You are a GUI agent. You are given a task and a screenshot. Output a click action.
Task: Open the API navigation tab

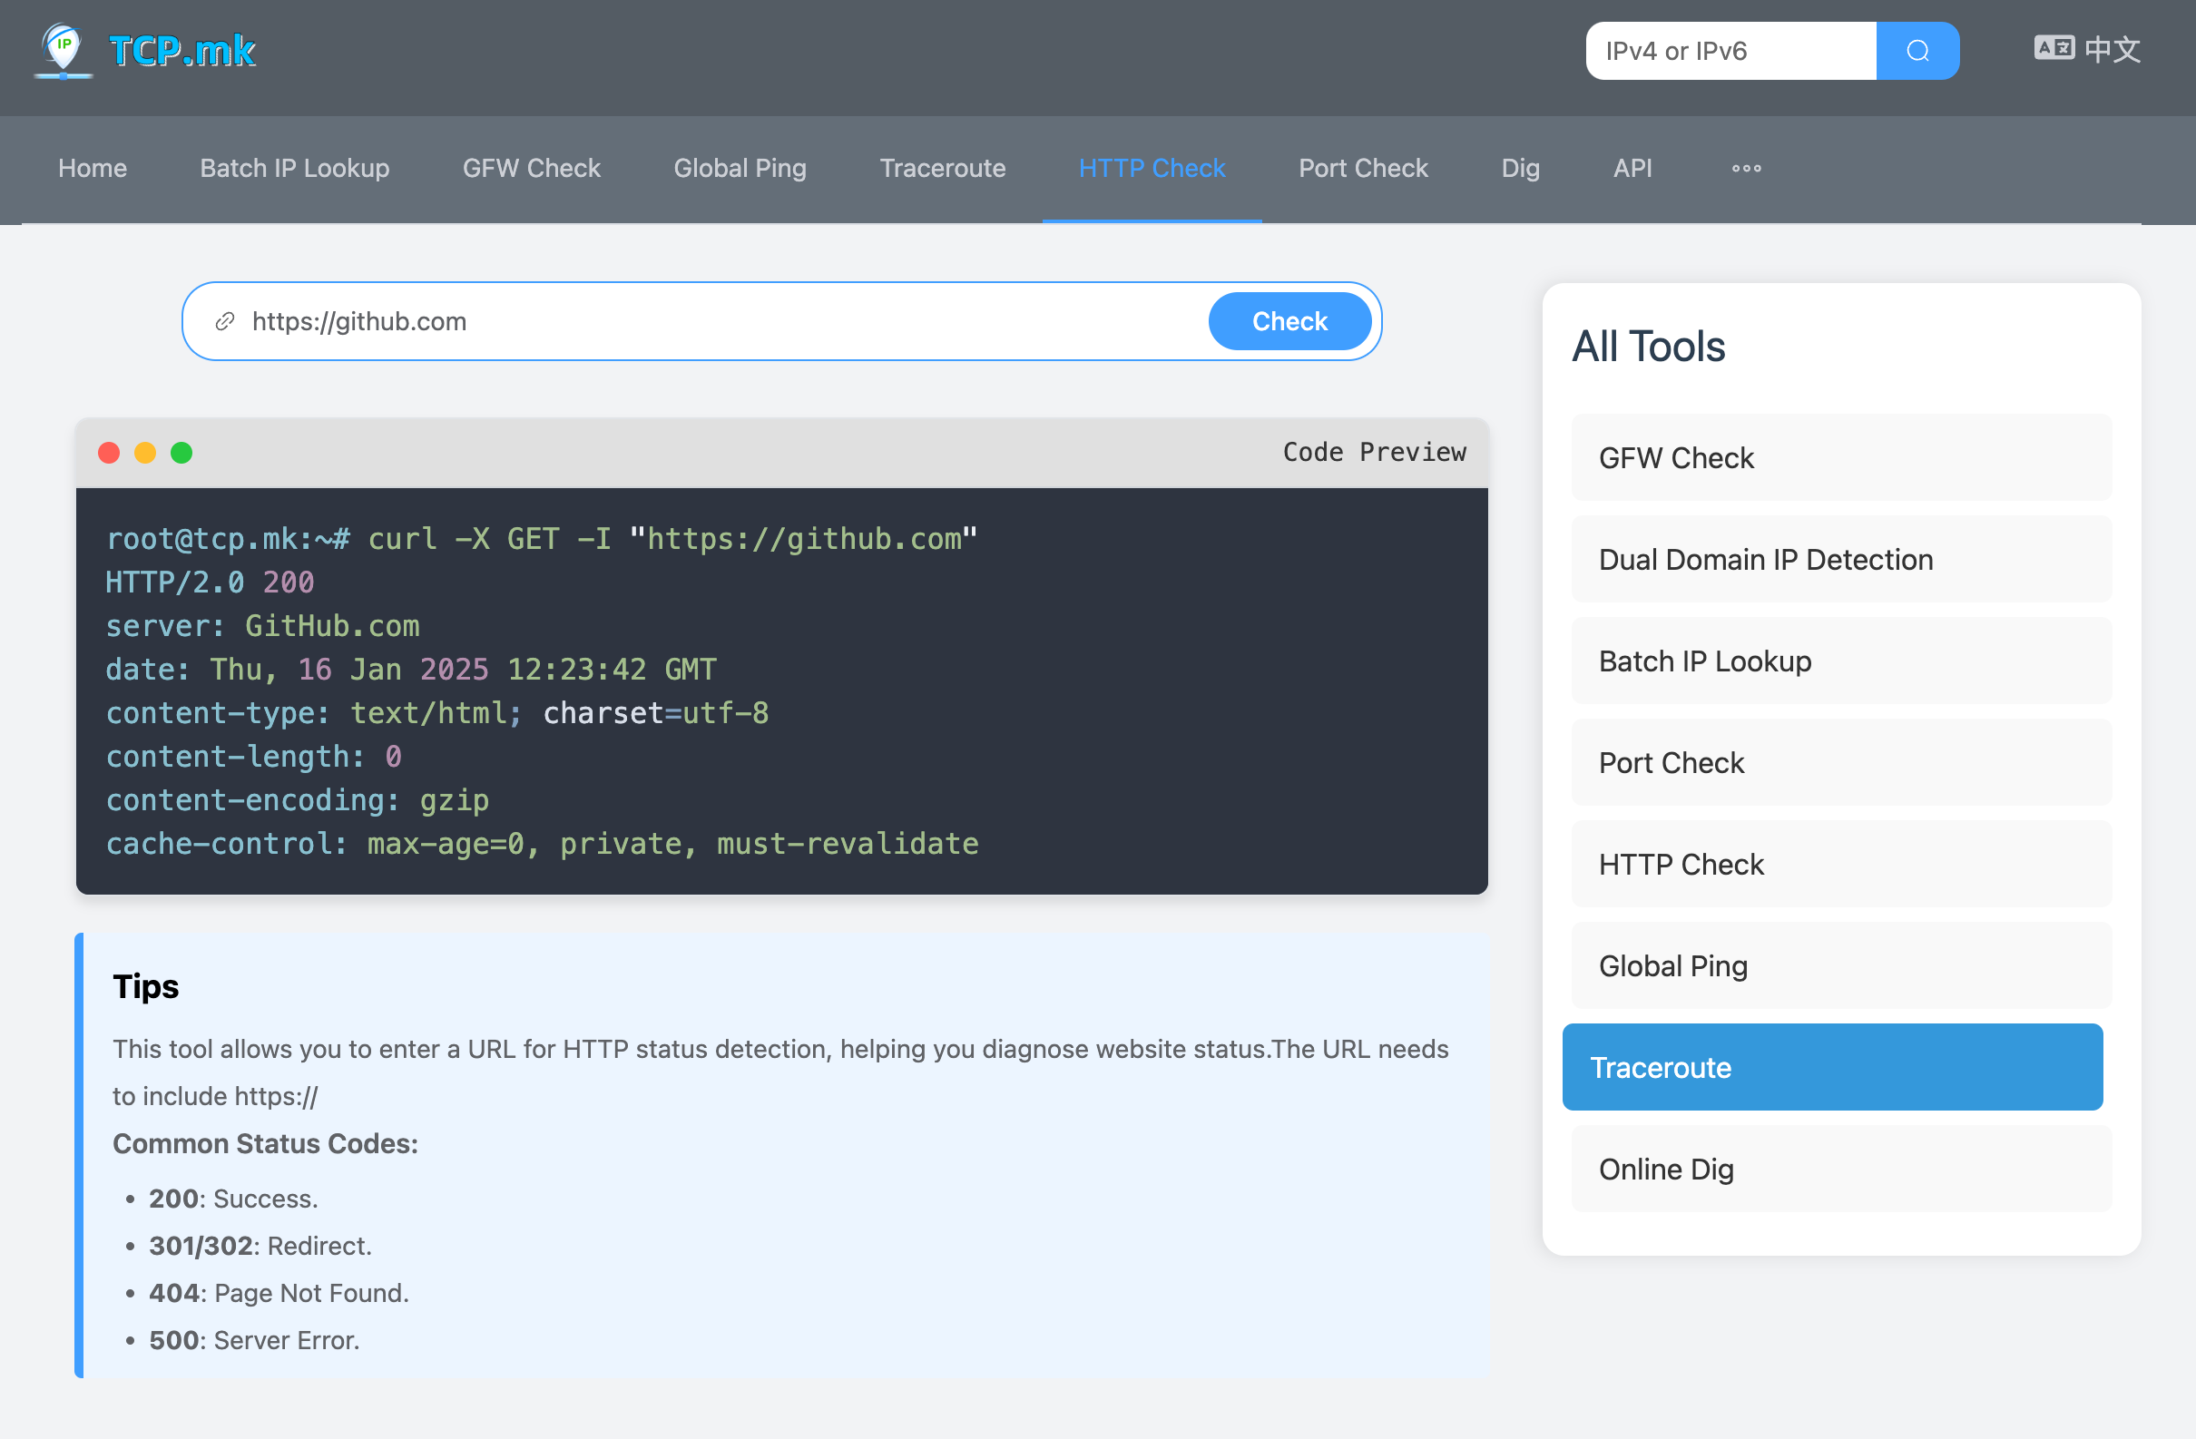click(1632, 168)
